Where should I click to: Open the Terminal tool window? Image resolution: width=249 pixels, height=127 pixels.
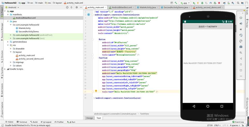[x=22, y=122]
